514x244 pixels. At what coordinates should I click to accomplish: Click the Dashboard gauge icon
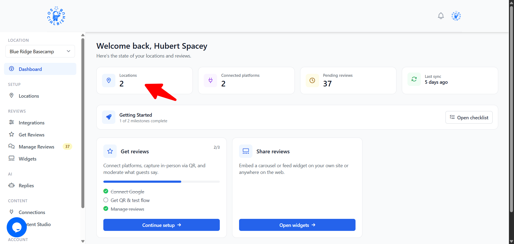[12, 69]
